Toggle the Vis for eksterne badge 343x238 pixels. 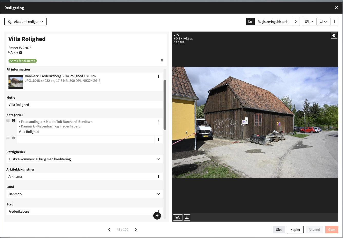[23, 61]
